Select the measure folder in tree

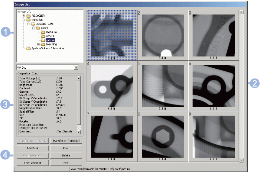coord(51,32)
